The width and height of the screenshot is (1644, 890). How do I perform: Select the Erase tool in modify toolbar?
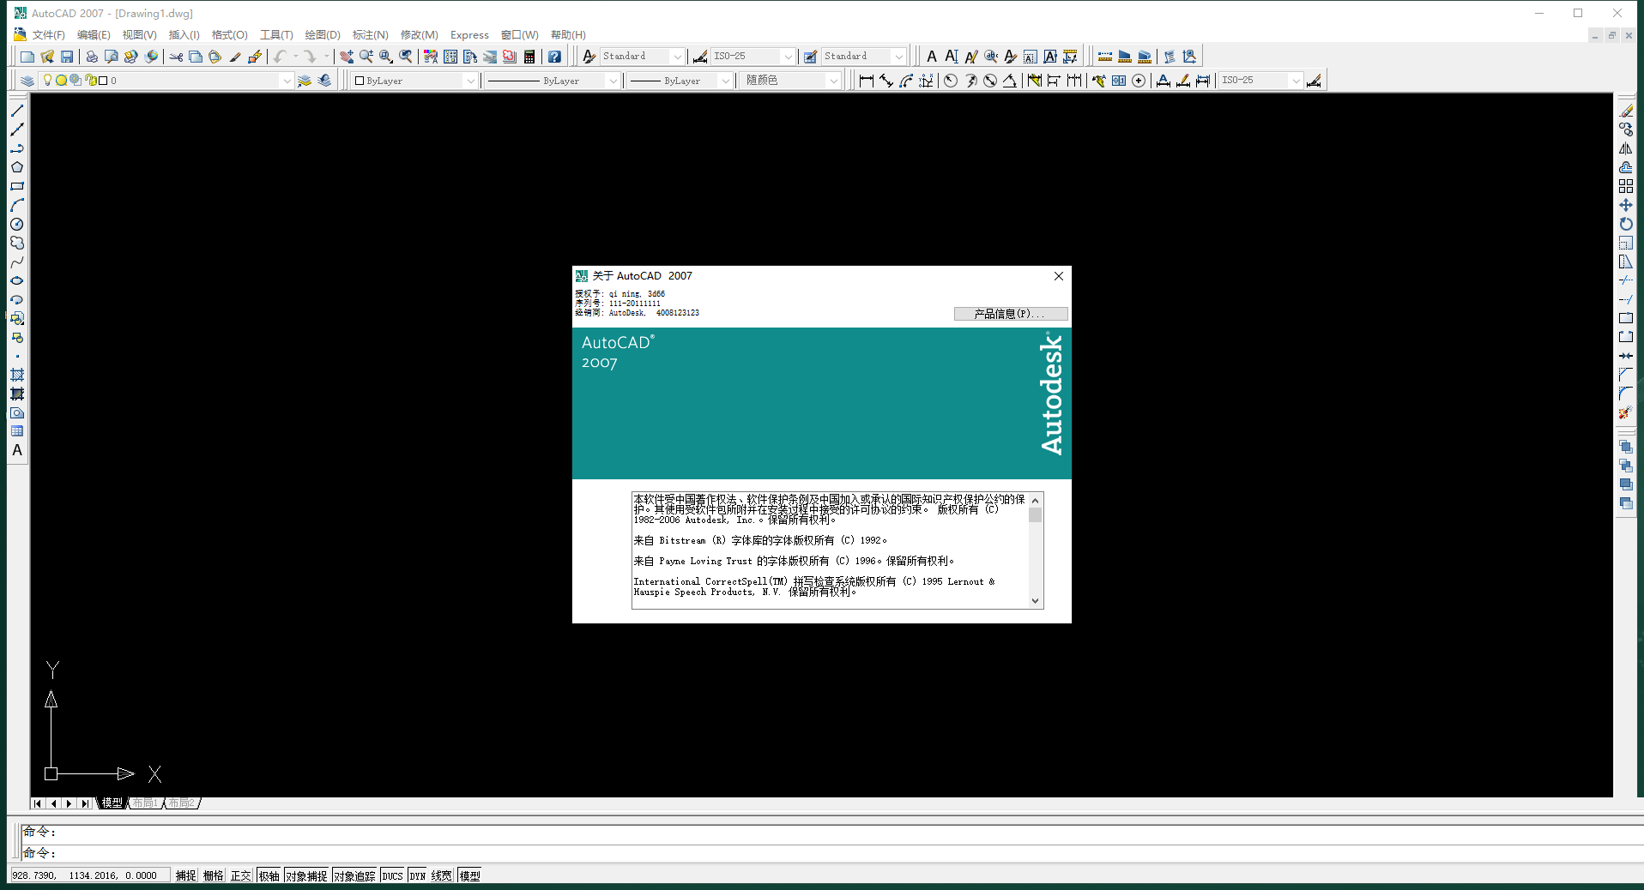1626,111
